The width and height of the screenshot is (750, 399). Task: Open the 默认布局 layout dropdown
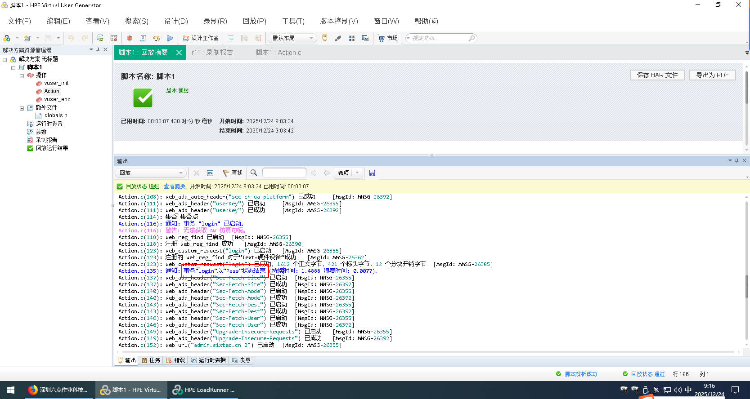(x=293, y=38)
